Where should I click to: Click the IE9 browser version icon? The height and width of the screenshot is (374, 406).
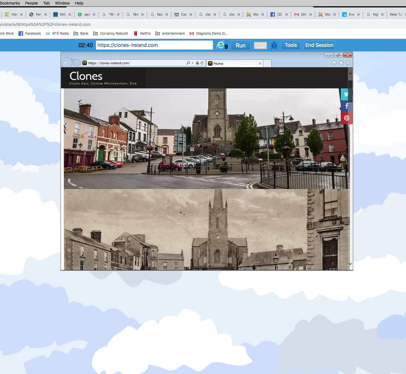[x=222, y=45]
